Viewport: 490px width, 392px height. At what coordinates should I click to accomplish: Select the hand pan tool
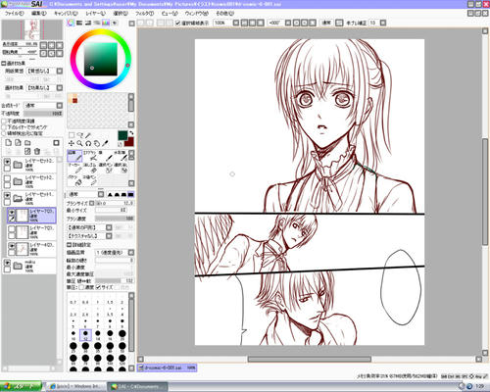97,143
